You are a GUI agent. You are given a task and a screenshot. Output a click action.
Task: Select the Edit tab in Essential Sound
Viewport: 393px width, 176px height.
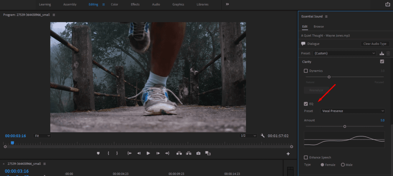click(305, 26)
